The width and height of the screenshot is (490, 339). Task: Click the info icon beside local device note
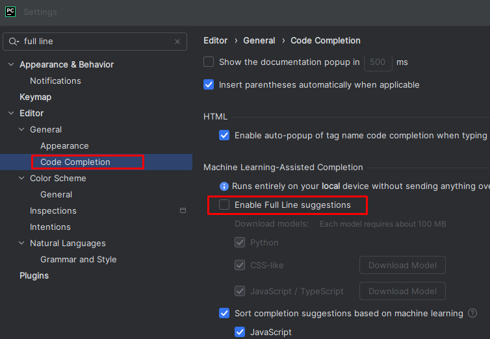point(224,186)
